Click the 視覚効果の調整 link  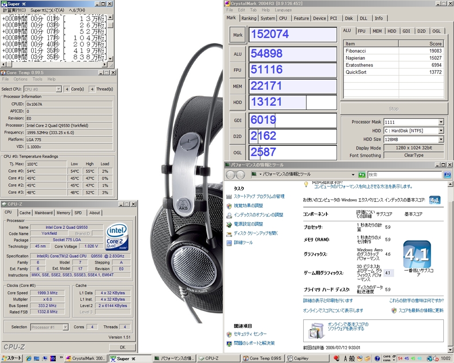point(248,206)
